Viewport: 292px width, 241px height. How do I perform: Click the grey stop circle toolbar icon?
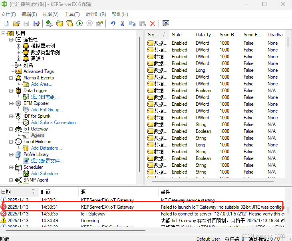(x=89, y=24)
